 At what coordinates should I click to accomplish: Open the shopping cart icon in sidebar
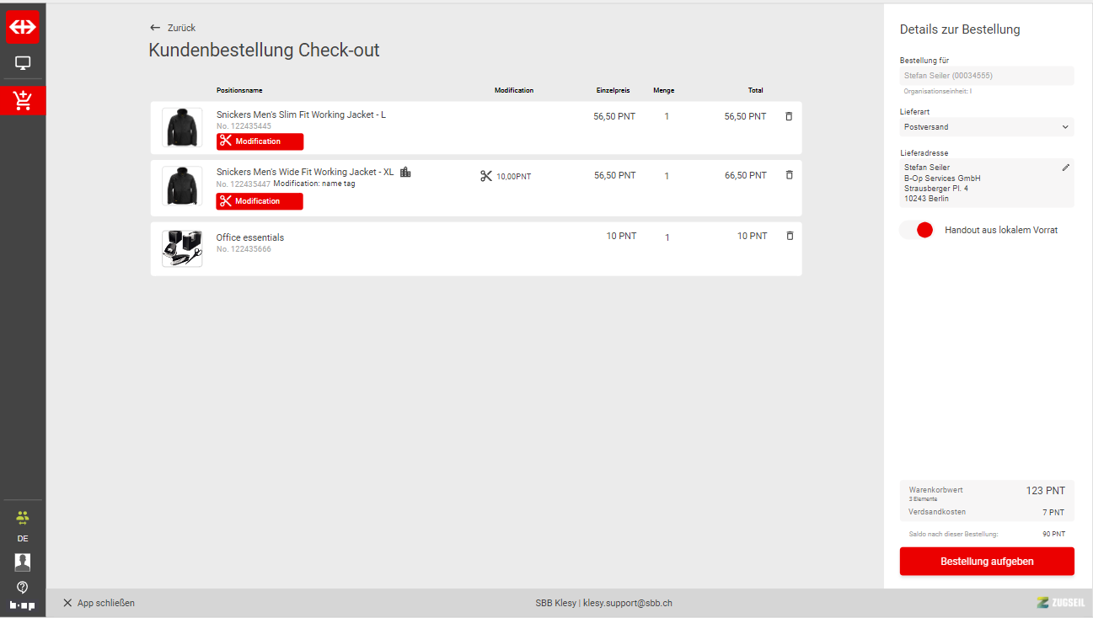[23, 100]
